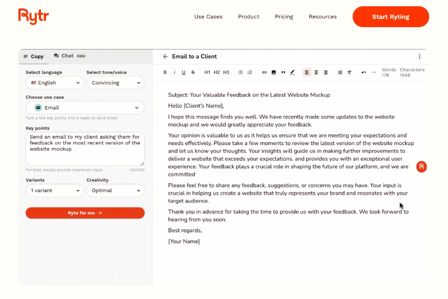Screen dimensions: 448x299
Task: Insert a bulleted list
Action: click(240, 73)
